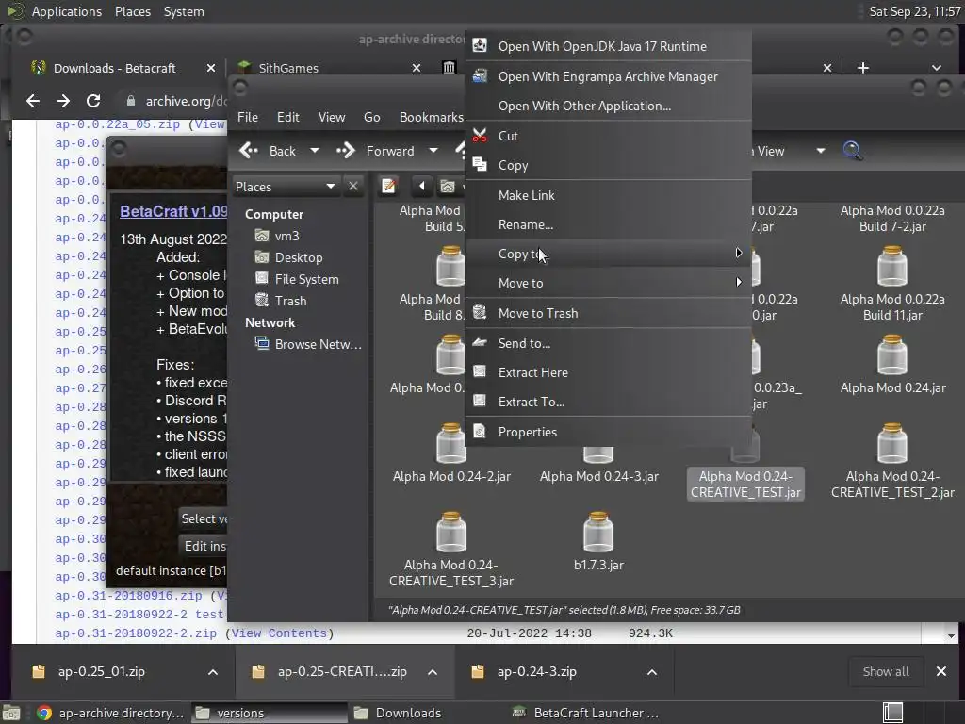Click the Forward arrow in file manager
The width and height of the screenshot is (965, 724).
(x=346, y=150)
